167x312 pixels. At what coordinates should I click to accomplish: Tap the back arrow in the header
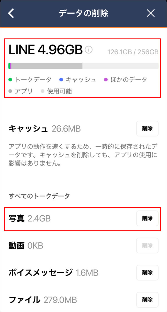[x=11, y=13]
